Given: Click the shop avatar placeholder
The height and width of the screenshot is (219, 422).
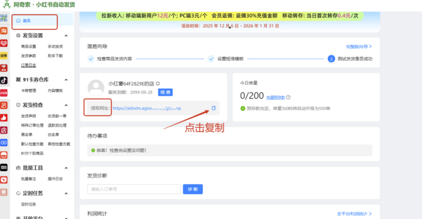Looking at the screenshot, I should 96,88.
